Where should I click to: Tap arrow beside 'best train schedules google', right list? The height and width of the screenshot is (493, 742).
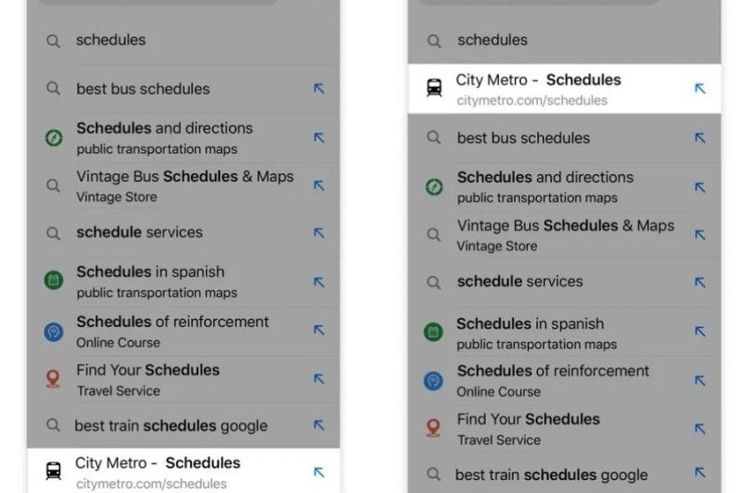700,475
